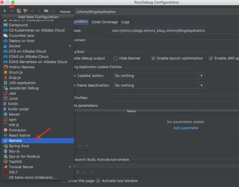Click the React Native icon

click(6, 135)
